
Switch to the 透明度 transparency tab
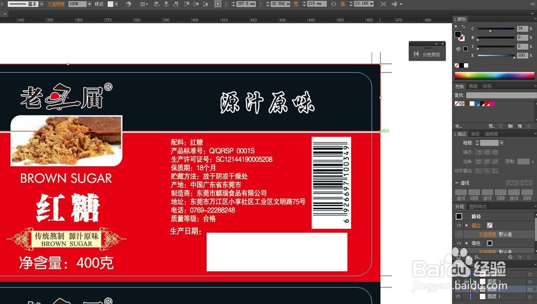click(x=491, y=134)
